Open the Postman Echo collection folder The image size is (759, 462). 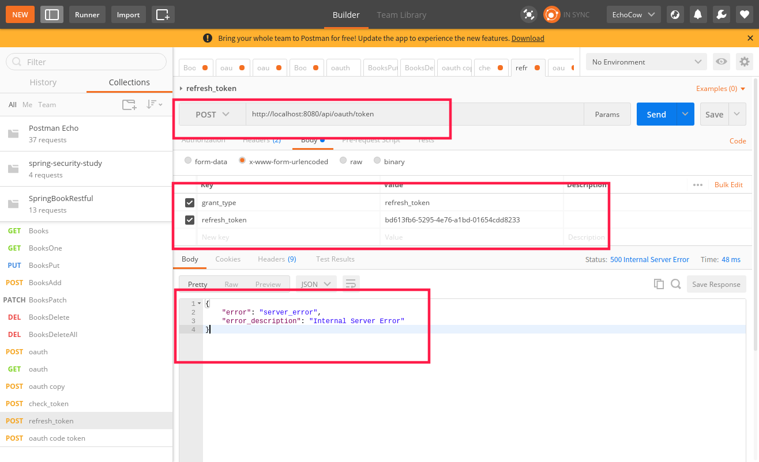(x=87, y=134)
